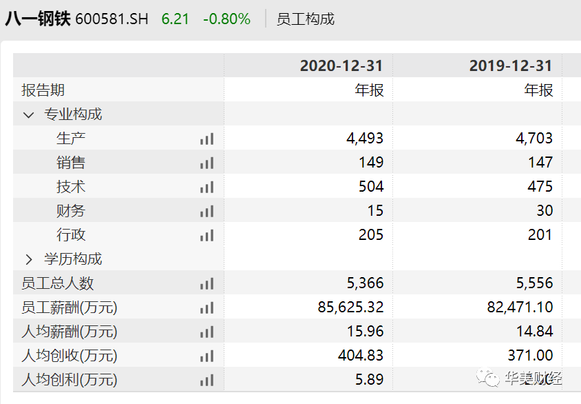
Task: Click the chart icon beside 行政
Action: [207, 235]
